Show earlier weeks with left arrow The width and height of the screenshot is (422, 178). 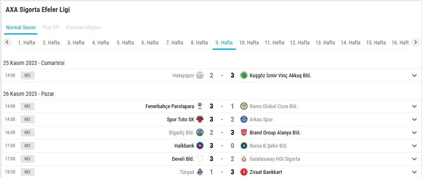click(x=7, y=42)
